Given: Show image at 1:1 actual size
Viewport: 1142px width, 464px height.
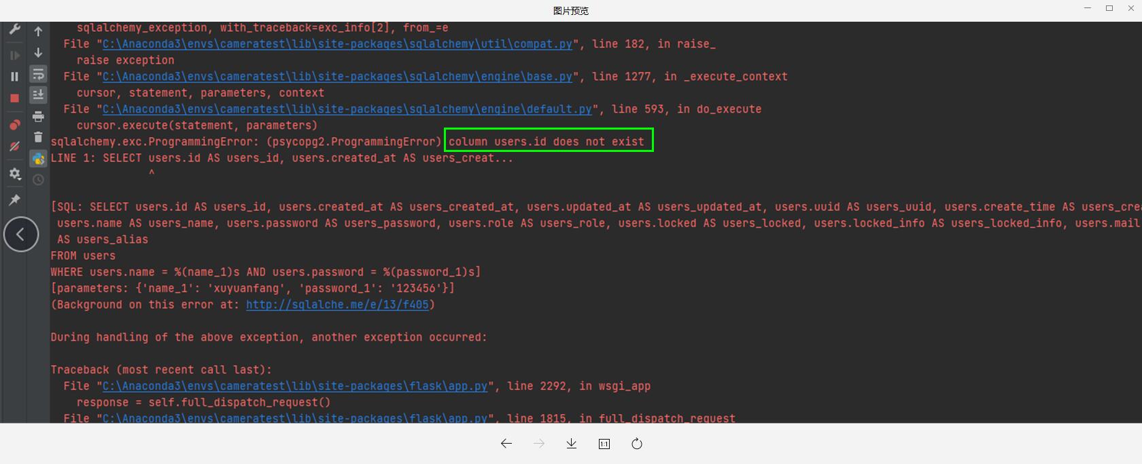Looking at the screenshot, I should tap(604, 444).
